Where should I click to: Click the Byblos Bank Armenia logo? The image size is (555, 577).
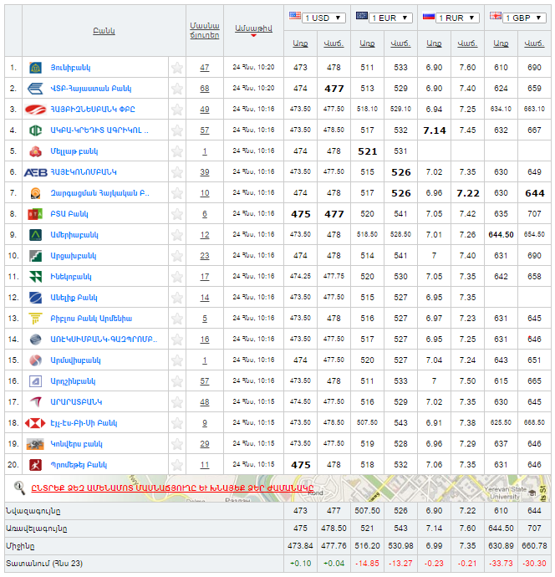point(35,319)
